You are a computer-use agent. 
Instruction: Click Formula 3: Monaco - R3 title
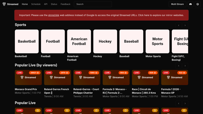coord(114,91)
